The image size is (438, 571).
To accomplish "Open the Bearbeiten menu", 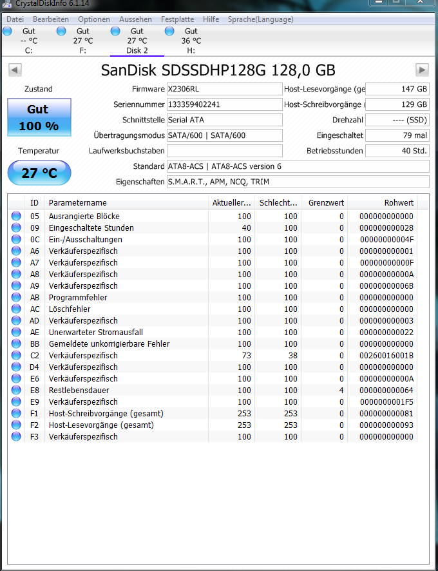I will click(51, 19).
